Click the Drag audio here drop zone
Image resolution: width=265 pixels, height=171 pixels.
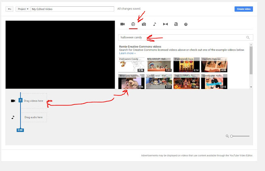pyautogui.click(x=34, y=117)
